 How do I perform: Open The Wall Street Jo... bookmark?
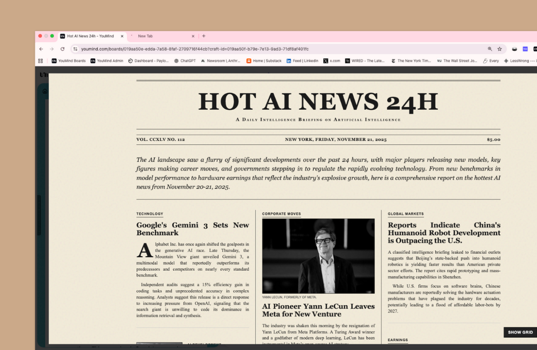point(457,61)
